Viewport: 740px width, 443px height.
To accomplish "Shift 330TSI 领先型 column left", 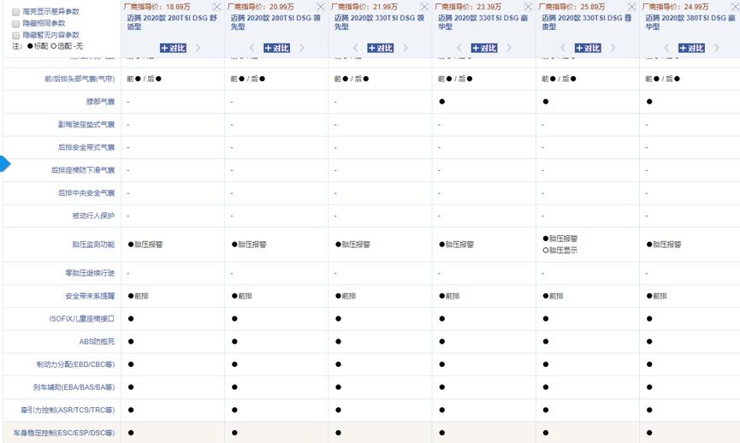I will pos(355,48).
